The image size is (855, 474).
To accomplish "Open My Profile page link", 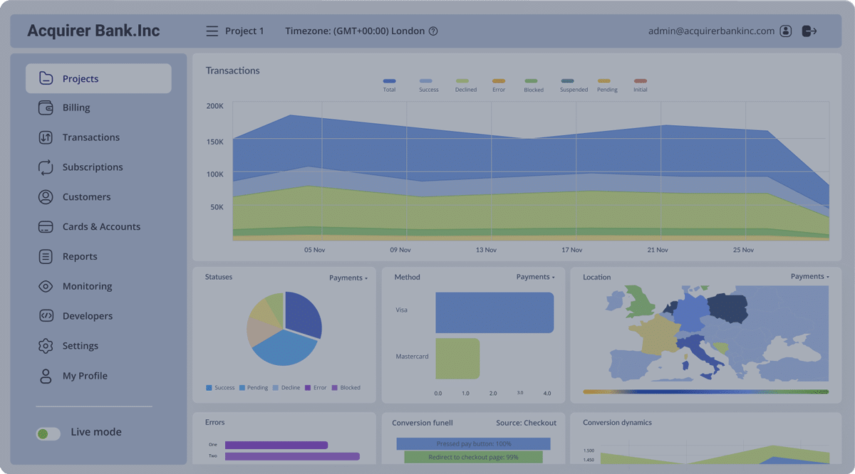I will (x=84, y=376).
